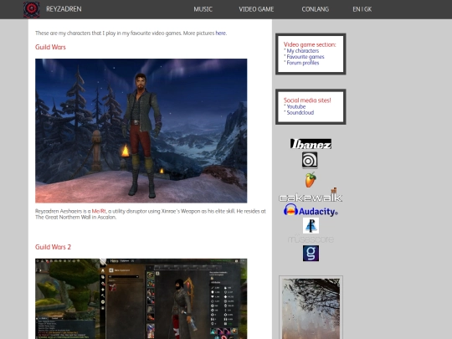This screenshot has width=452, height=339.
Task: Click the 'Video game section:' heading
Action: pos(310,44)
